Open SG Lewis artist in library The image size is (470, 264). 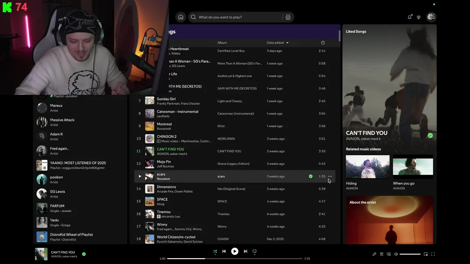80,194
